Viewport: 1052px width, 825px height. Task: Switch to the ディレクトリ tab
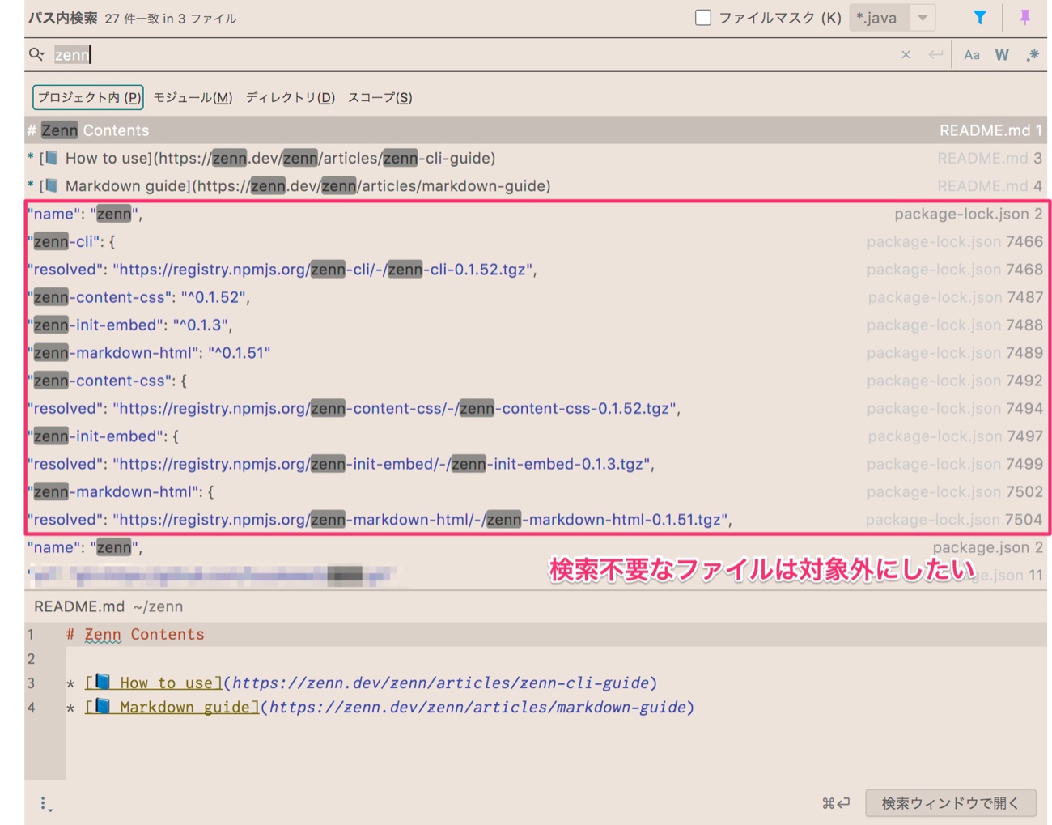[290, 97]
